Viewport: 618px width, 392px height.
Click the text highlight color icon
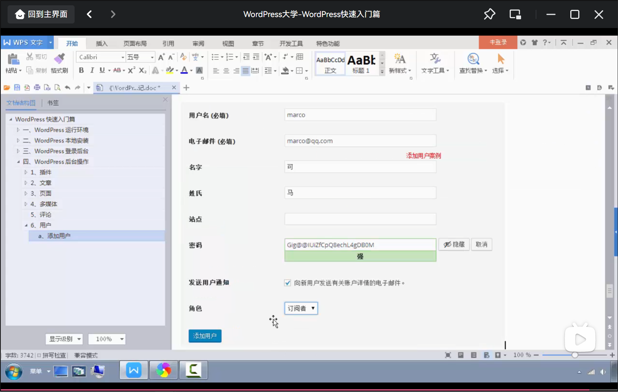(170, 70)
